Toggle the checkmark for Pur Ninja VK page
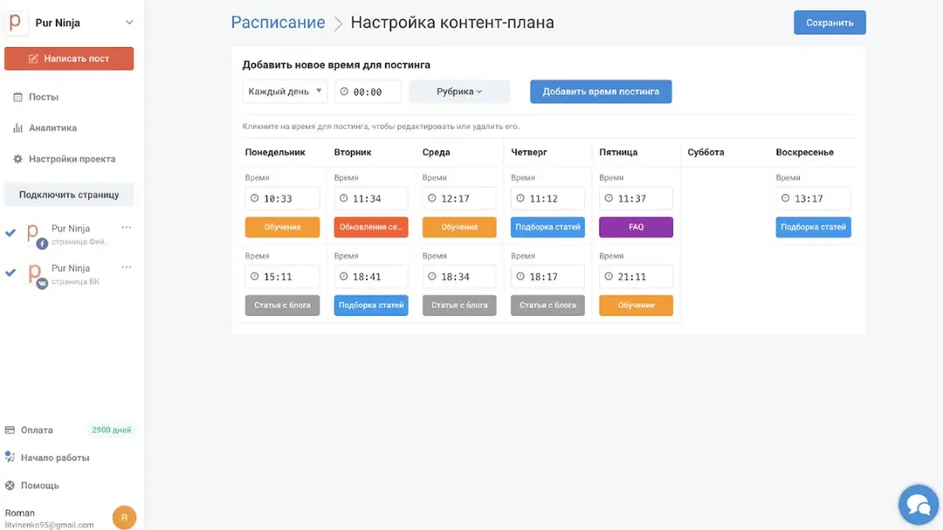The image size is (943, 530). [10, 272]
